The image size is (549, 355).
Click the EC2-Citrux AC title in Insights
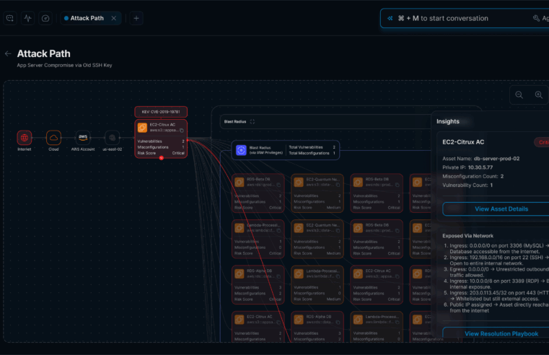pyautogui.click(x=463, y=142)
